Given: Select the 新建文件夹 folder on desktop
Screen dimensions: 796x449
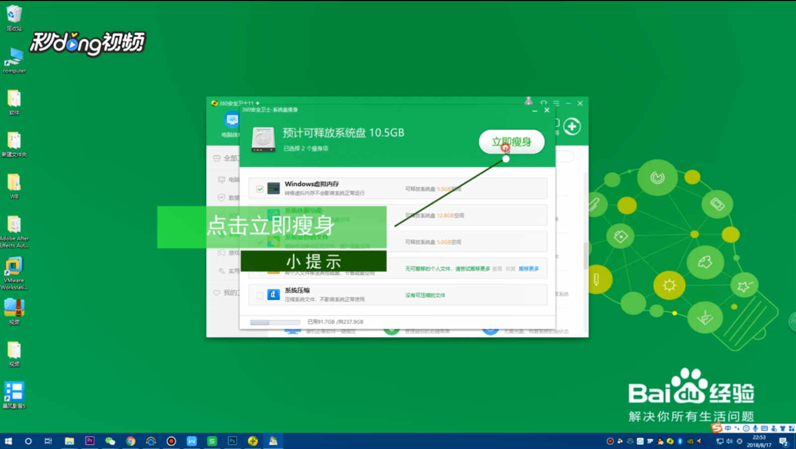Looking at the screenshot, I should (x=14, y=145).
